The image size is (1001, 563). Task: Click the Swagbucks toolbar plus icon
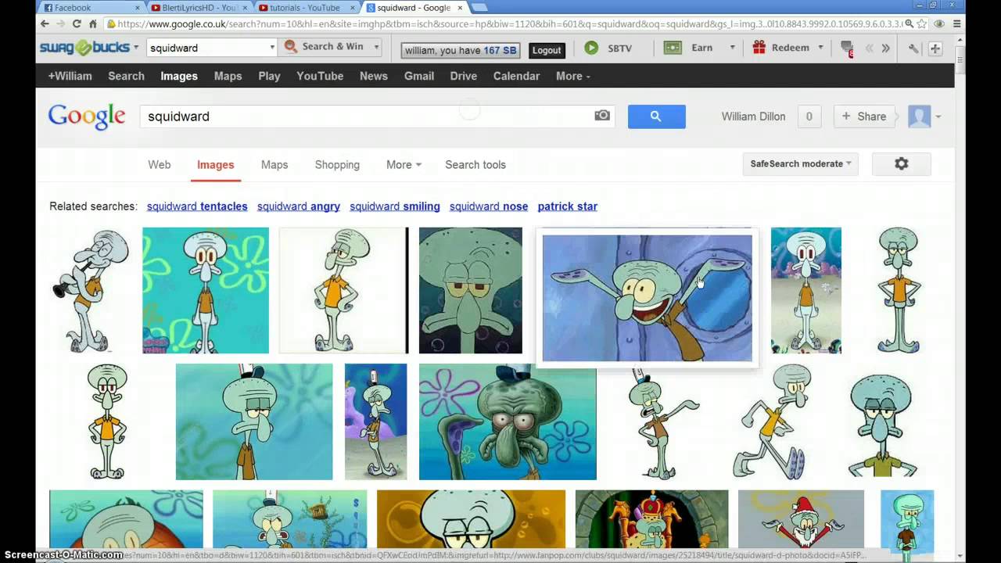[935, 48]
